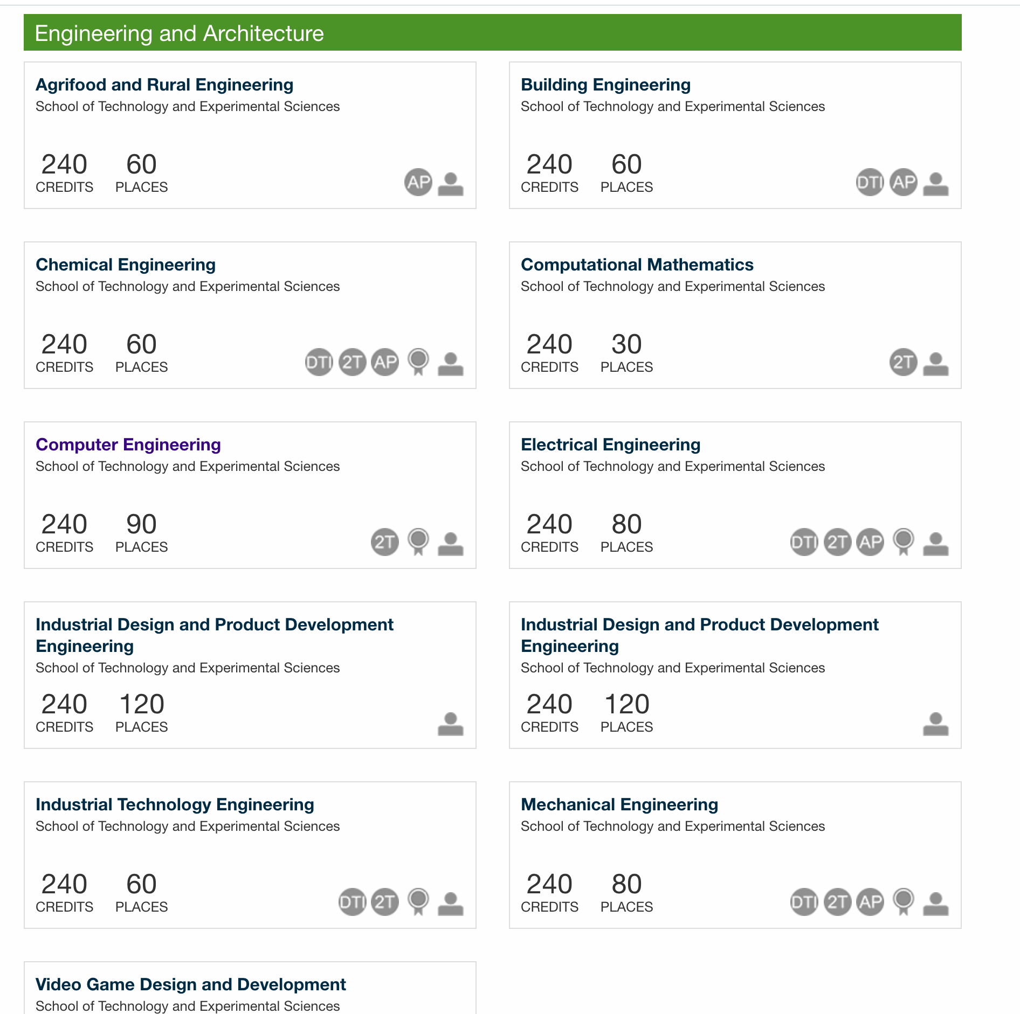Click the DTI badge on Building Engineering card
This screenshot has height=1014, width=1020.
(870, 182)
